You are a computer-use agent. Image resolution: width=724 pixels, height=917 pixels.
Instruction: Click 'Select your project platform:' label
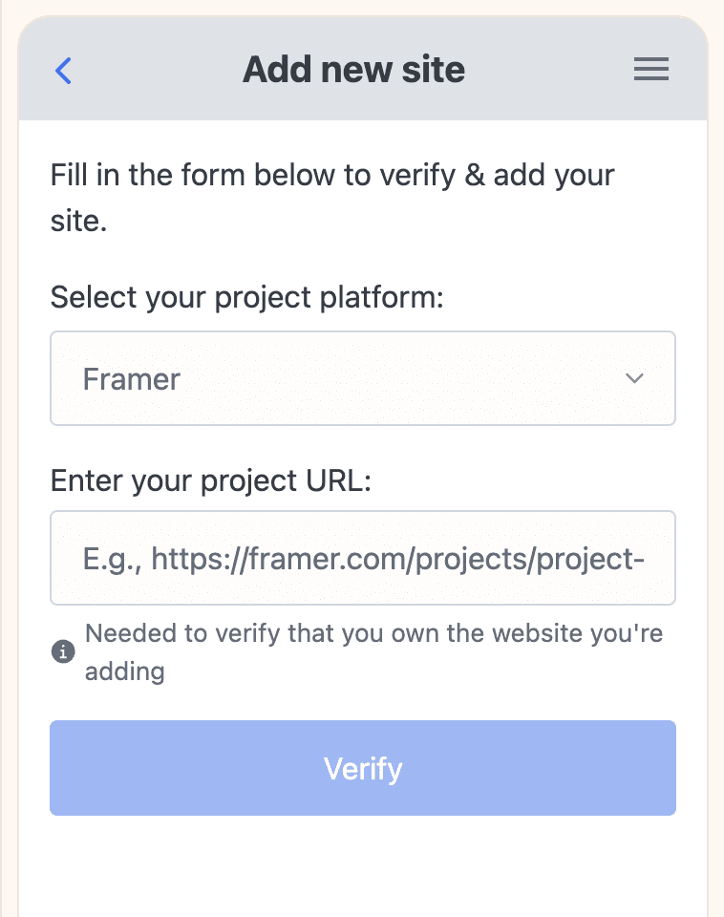pos(247,297)
